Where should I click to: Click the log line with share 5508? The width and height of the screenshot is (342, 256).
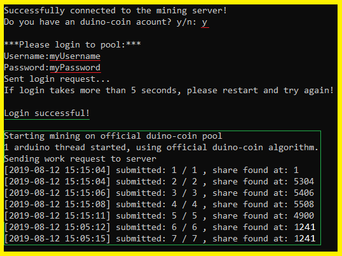159,205
